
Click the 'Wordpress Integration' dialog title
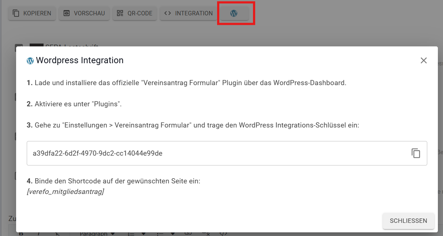[x=80, y=61]
